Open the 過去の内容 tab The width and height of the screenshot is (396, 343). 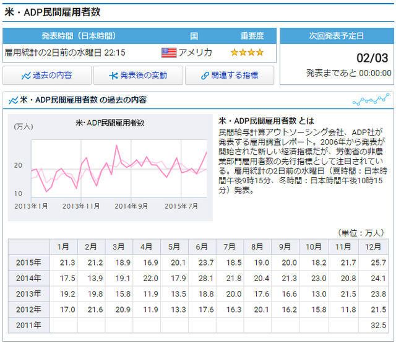pyautogui.click(x=47, y=76)
